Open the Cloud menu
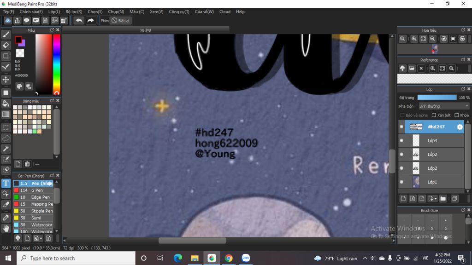Image resolution: width=472 pixels, height=265 pixels. point(225,12)
